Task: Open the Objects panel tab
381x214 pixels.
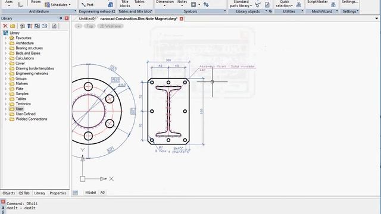Action: click(8, 193)
